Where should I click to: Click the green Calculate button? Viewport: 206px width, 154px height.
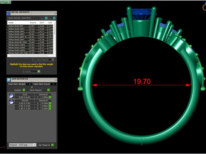pos(39,71)
